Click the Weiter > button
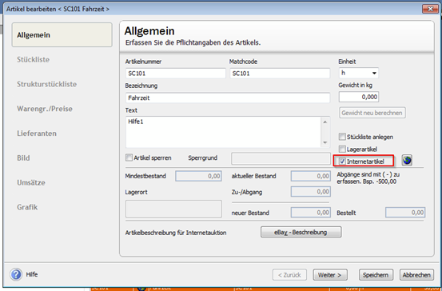The height and width of the screenshot is (291, 442). point(330,275)
